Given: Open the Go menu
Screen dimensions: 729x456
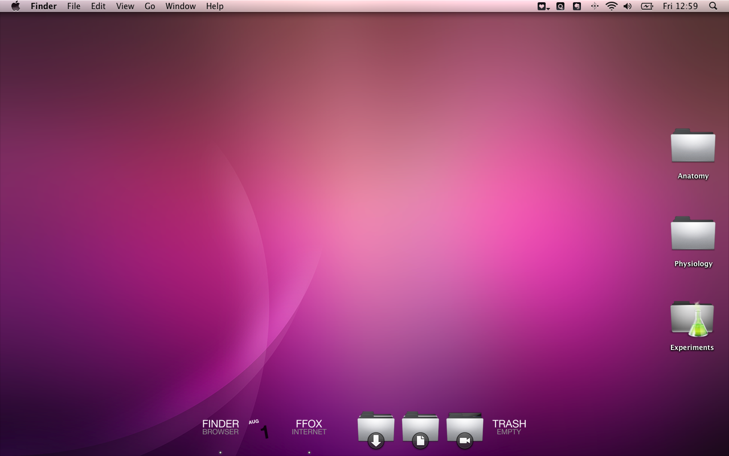Looking at the screenshot, I should tap(150, 6).
